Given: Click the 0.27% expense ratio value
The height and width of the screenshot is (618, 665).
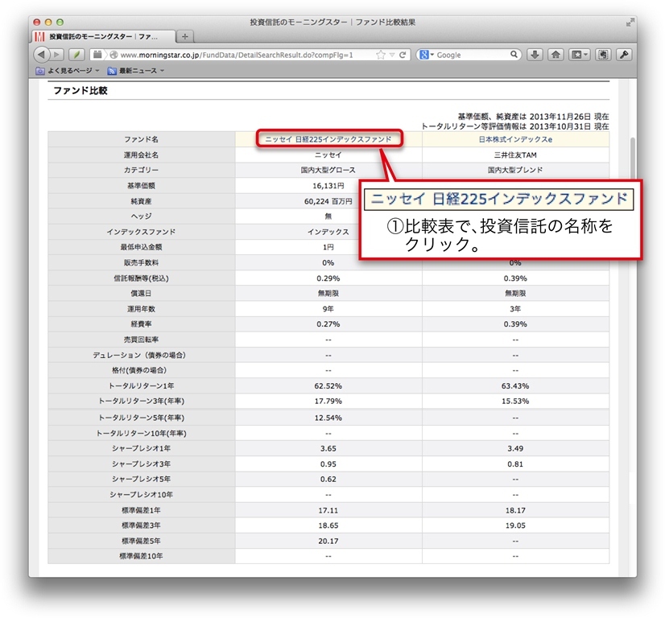Looking at the screenshot, I should coord(328,323).
